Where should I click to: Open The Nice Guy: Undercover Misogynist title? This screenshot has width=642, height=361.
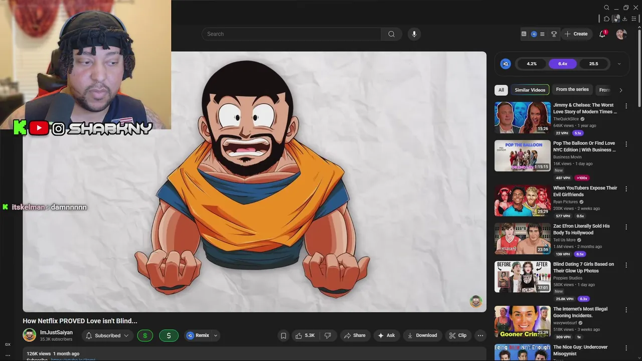580,350
